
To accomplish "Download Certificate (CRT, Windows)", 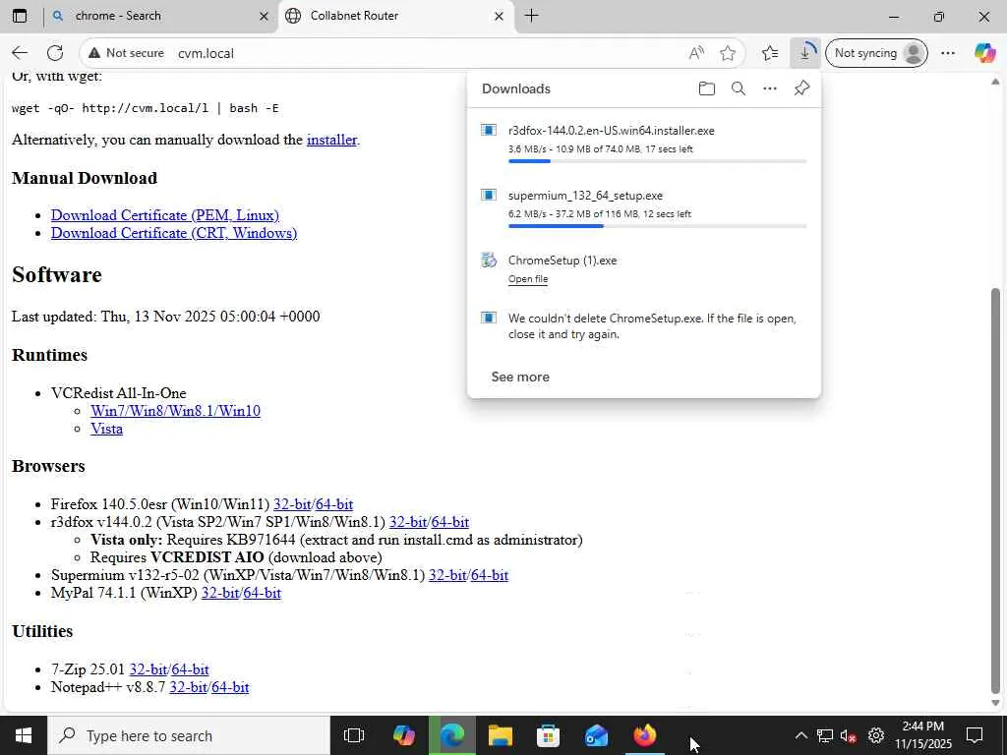I will [174, 233].
